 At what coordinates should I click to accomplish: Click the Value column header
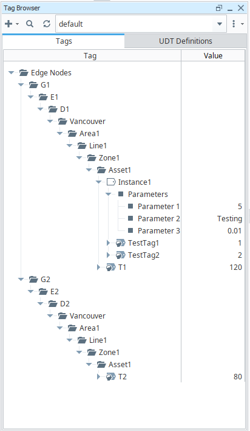coord(213,55)
